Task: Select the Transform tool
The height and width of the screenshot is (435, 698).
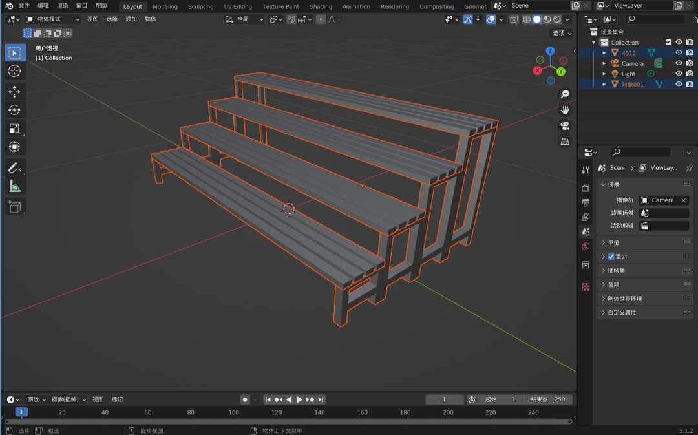Action: point(15,147)
